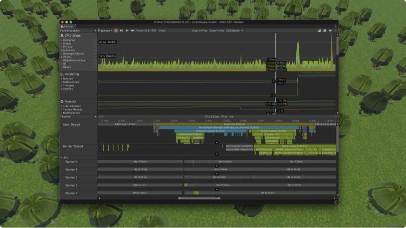Screen dimensions: 406x228
Task: Click the record button in profiler toolbar
Action: pos(116,30)
